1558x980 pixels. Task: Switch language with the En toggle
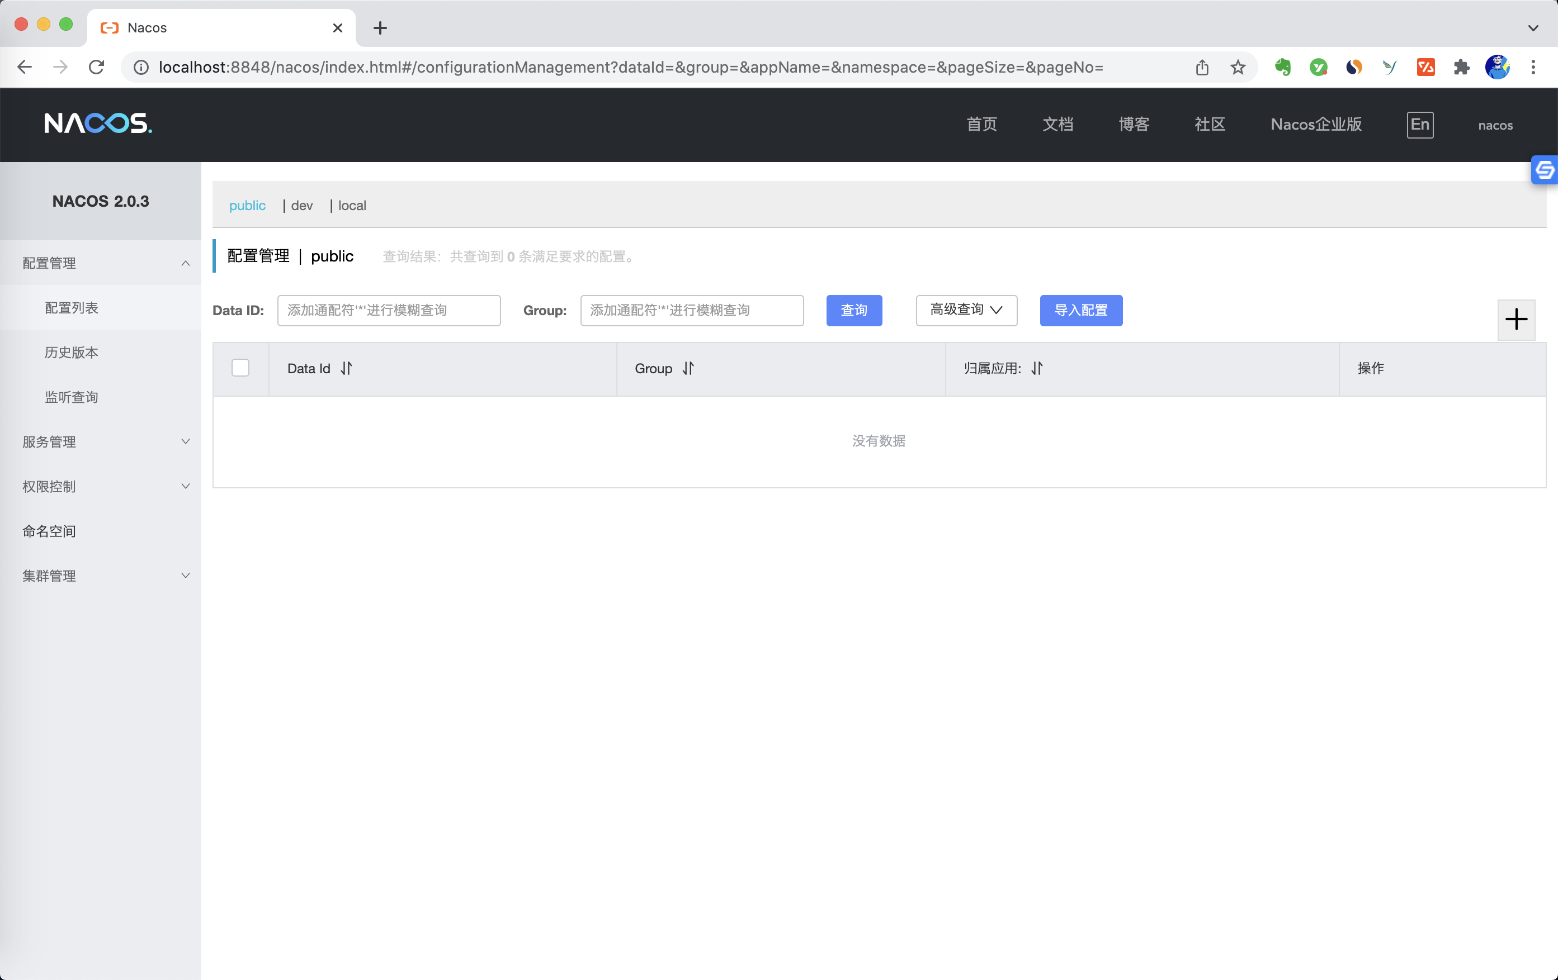click(1419, 125)
